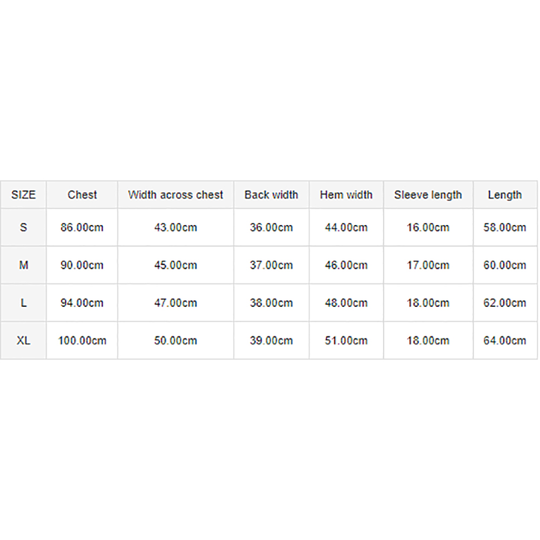Select the L size row label
Image resolution: width=540 pixels, height=540 pixels.
click(x=23, y=303)
